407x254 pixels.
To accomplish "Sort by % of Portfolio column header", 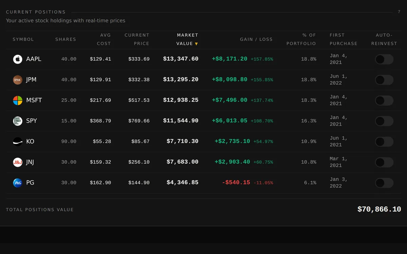I will click(x=301, y=39).
